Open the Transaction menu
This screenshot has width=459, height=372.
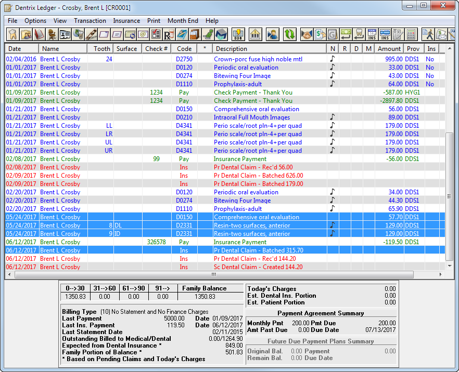[x=90, y=21]
